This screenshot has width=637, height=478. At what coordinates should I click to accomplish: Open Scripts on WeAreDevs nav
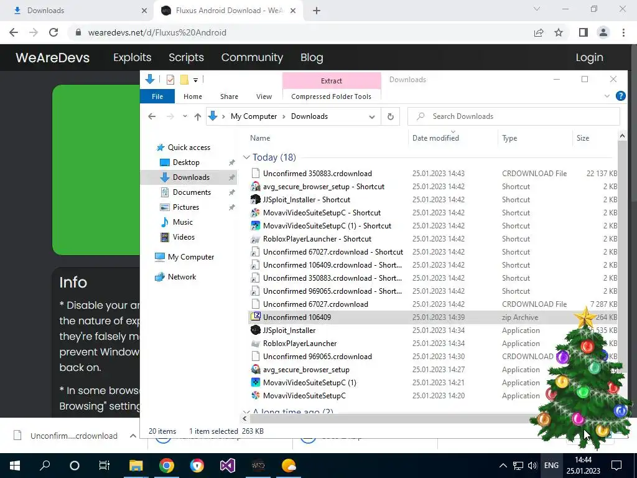tap(186, 57)
